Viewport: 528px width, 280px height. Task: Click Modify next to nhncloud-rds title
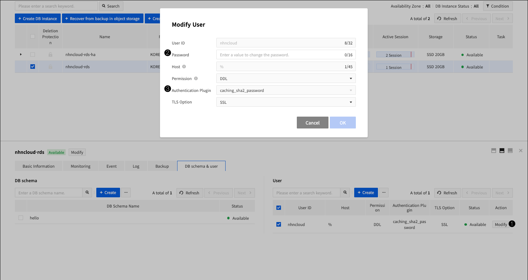(x=77, y=152)
